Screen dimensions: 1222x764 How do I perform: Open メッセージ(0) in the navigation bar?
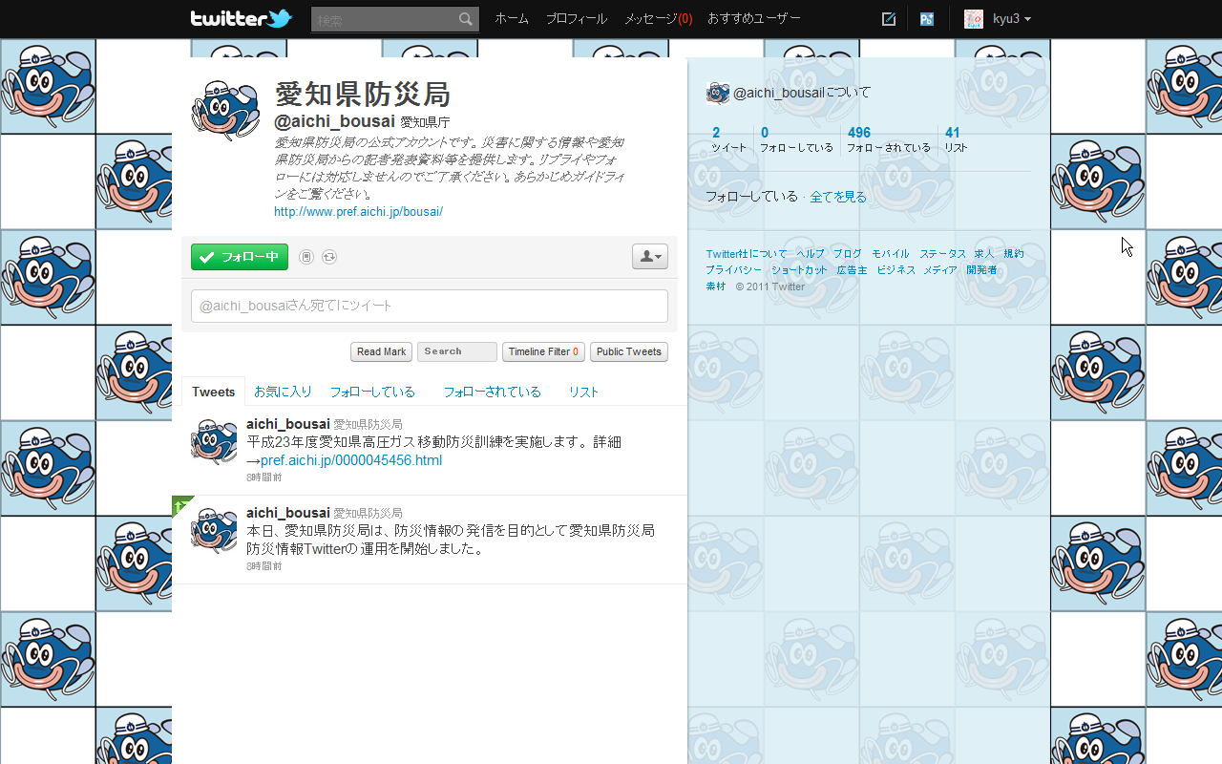tap(659, 19)
